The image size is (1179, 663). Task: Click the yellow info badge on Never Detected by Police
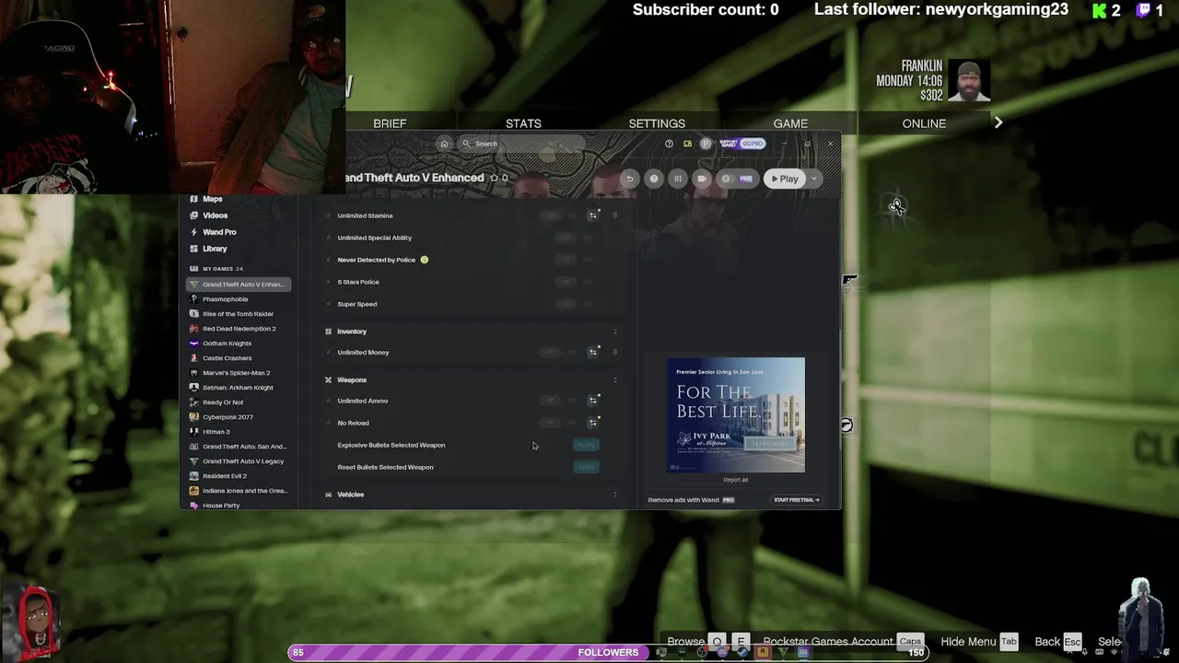point(425,260)
